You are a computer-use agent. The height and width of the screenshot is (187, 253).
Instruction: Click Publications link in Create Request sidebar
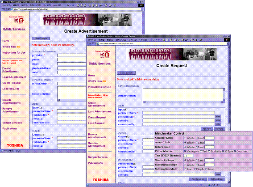[x=95, y=163]
